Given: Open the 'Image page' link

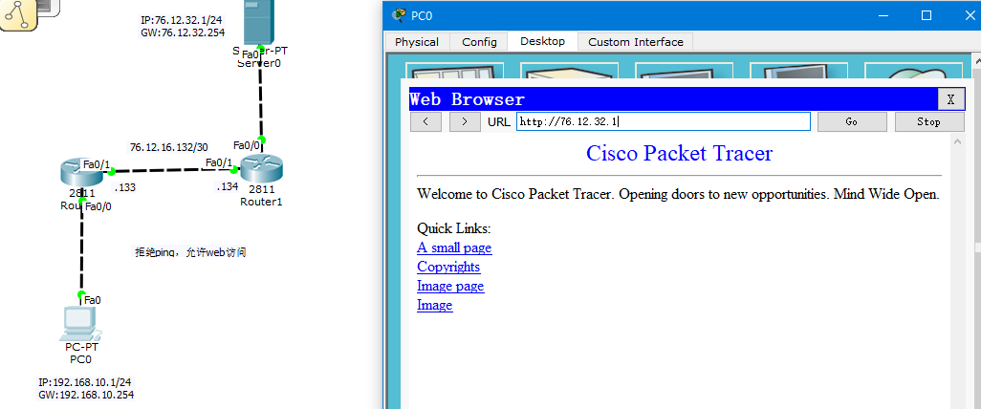Looking at the screenshot, I should click(450, 286).
